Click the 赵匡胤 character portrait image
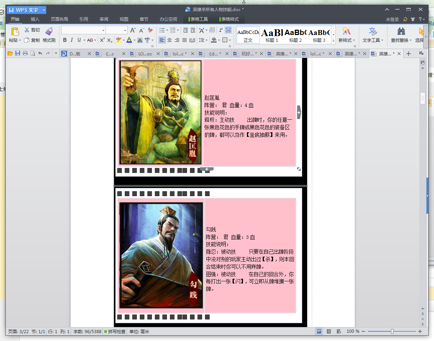This screenshot has height=341, width=434. tap(161, 112)
